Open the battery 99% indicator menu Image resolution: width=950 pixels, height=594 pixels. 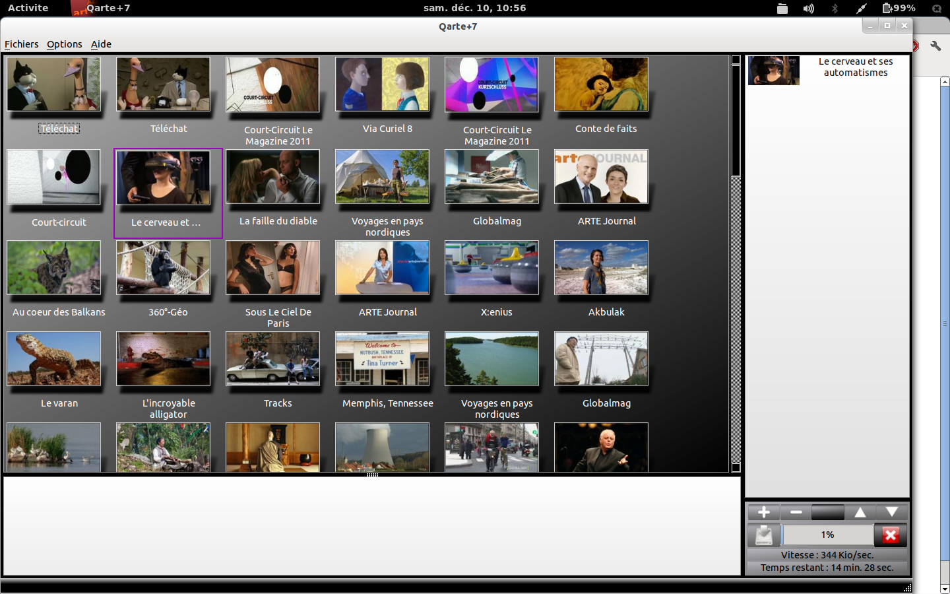tap(899, 9)
